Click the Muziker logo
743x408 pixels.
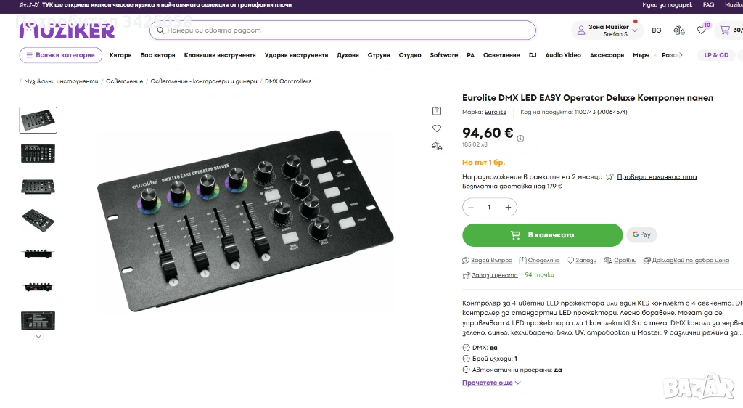point(67,30)
